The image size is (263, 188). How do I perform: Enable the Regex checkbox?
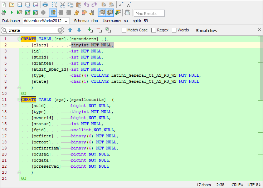tap(154, 30)
